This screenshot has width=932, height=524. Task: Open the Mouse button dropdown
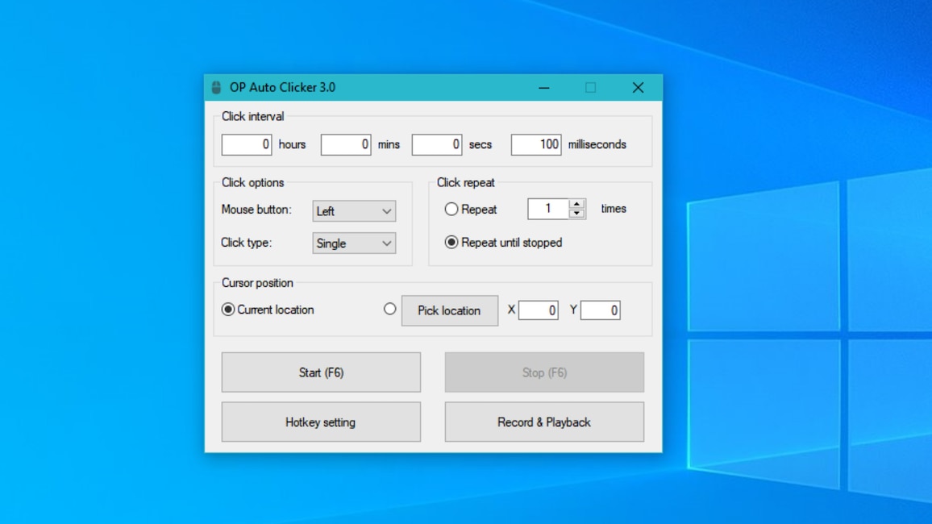coord(354,211)
